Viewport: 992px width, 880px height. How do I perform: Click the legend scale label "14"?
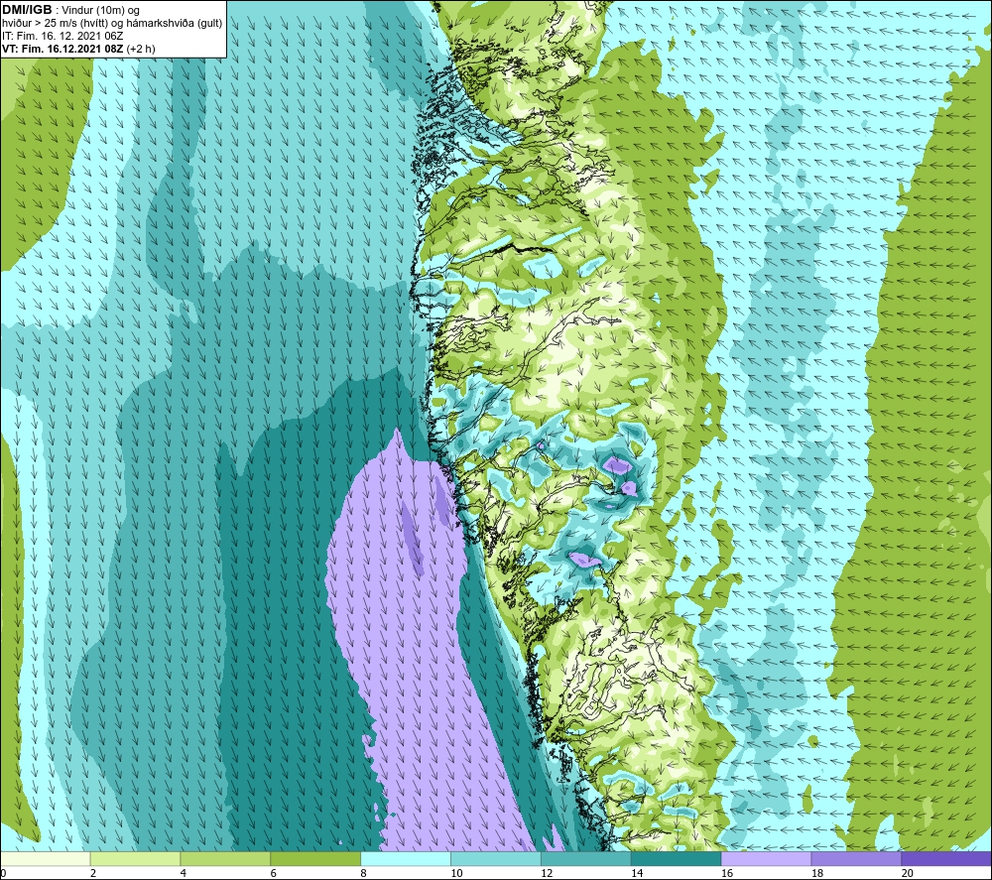pyautogui.click(x=637, y=874)
